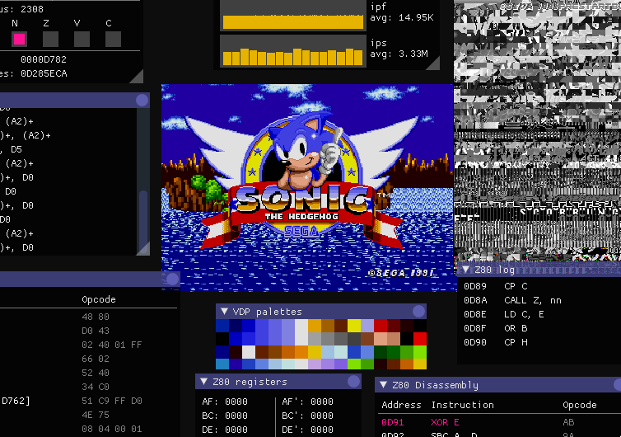Collapse the Z80 log window
Image resolution: width=621 pixels, height=437 pixels.
click(466, 270)
